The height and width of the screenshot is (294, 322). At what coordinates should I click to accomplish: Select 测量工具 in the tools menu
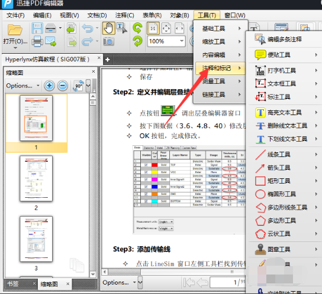click(x=220, y=81)
